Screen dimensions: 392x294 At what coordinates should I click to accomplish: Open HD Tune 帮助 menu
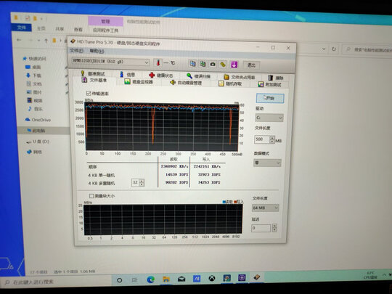(x=97, y=51)
